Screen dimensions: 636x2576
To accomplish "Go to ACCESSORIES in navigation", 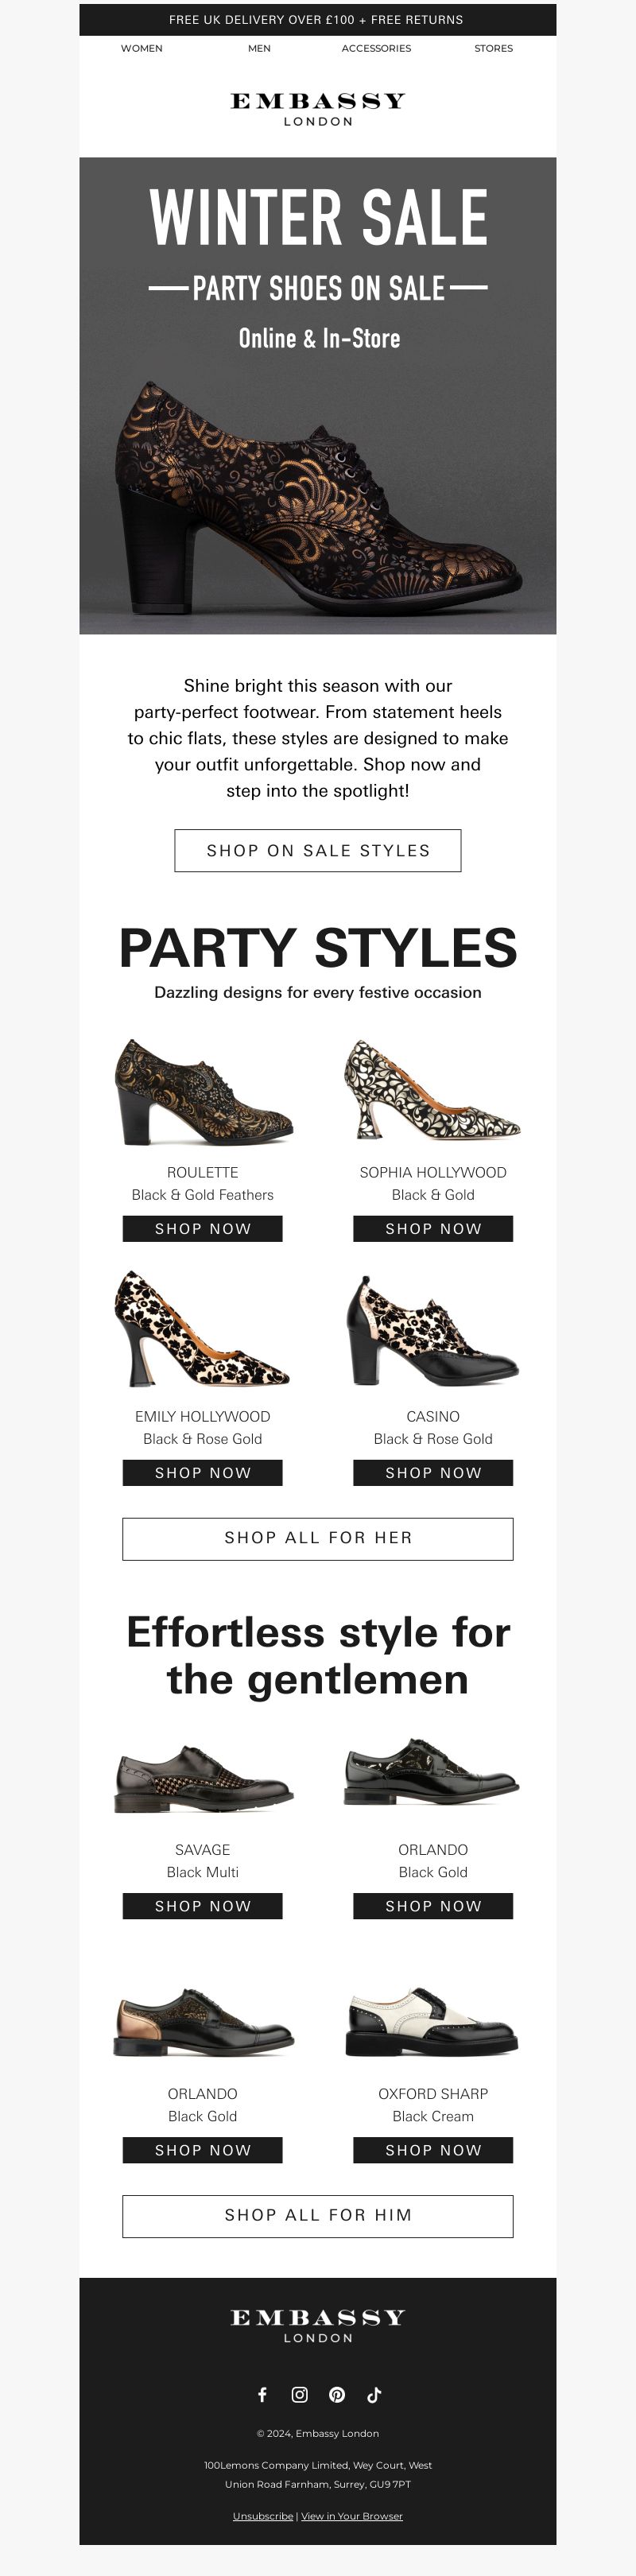I will tap(376, 48).
